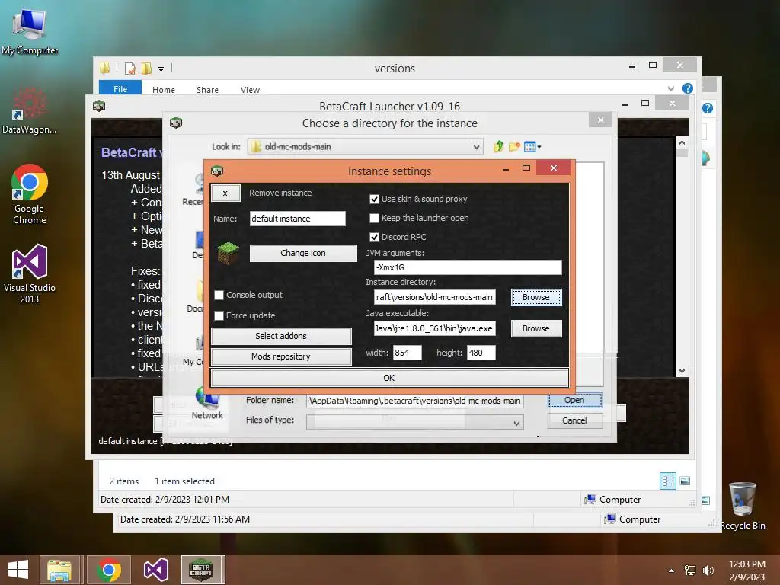Expand the Files of type dropdown
780x585 pixels.
pos(517,423)
